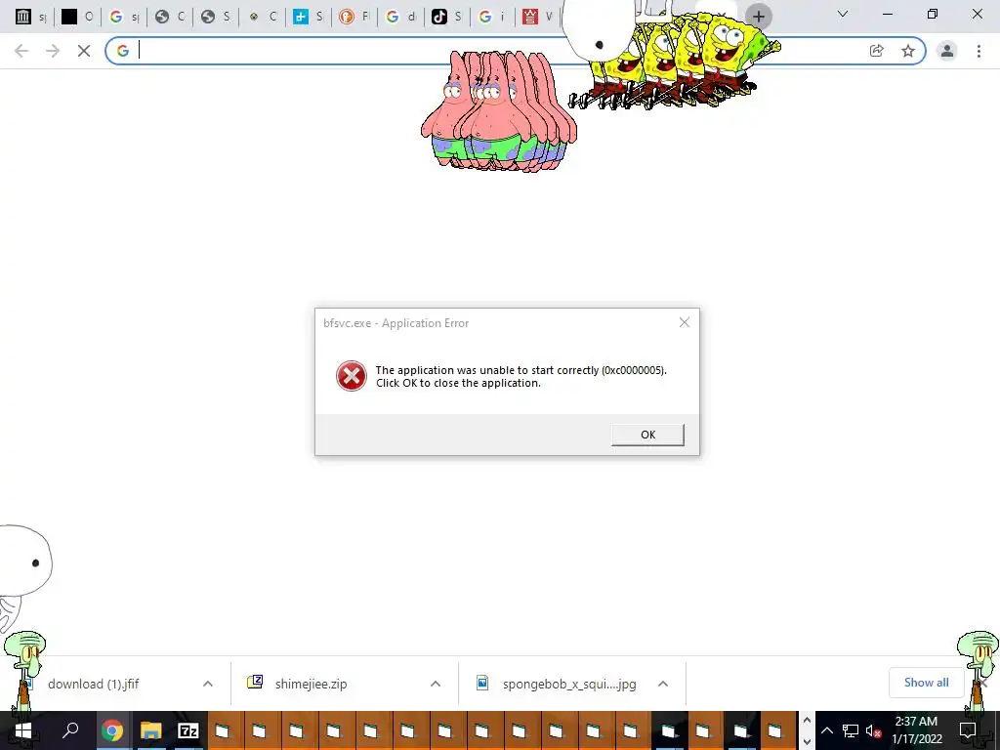Click Show all downloads
1000x750 pixels.
[x=926, y=683]
